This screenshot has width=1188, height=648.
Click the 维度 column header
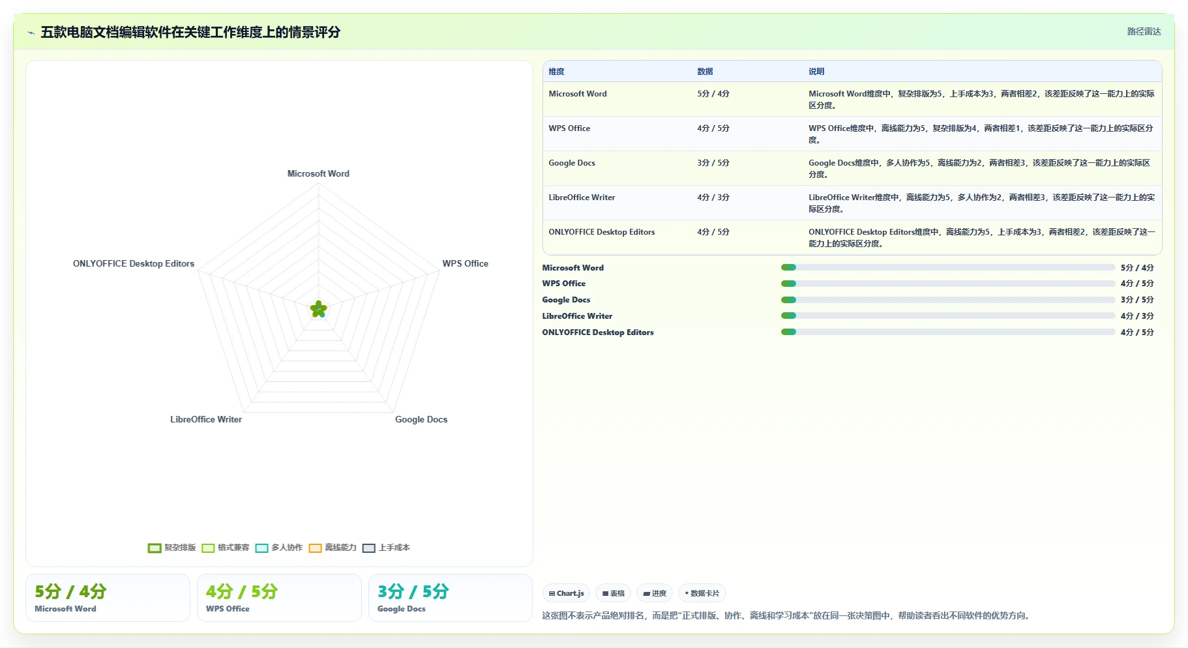coord(556,72)
